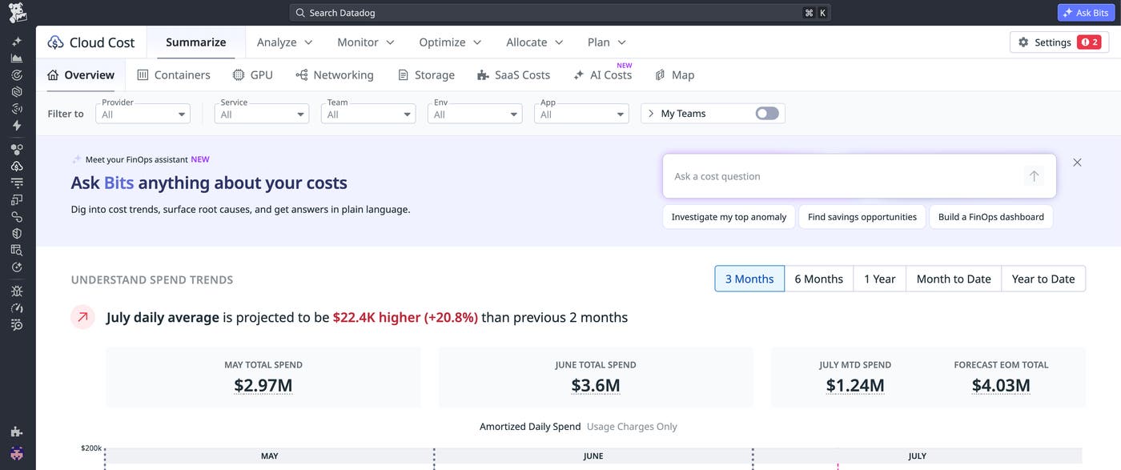Click the trend arrow icon by July daily average
This screenshot has width=1121, height=470.
coord(83,317)
